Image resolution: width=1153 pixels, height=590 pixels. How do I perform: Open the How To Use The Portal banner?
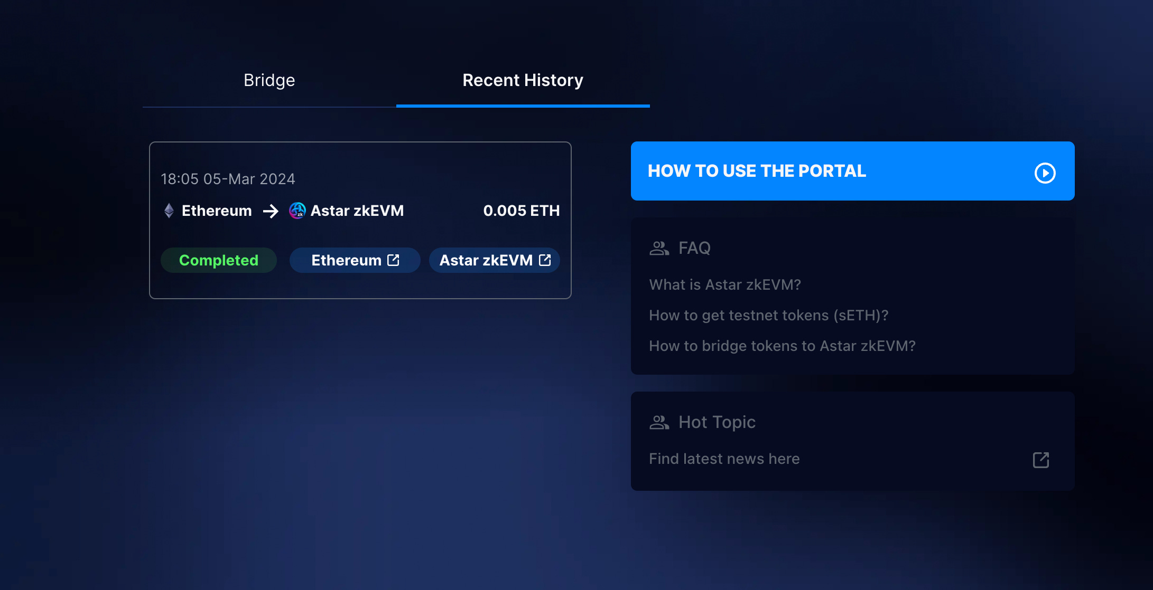(852, 171)
